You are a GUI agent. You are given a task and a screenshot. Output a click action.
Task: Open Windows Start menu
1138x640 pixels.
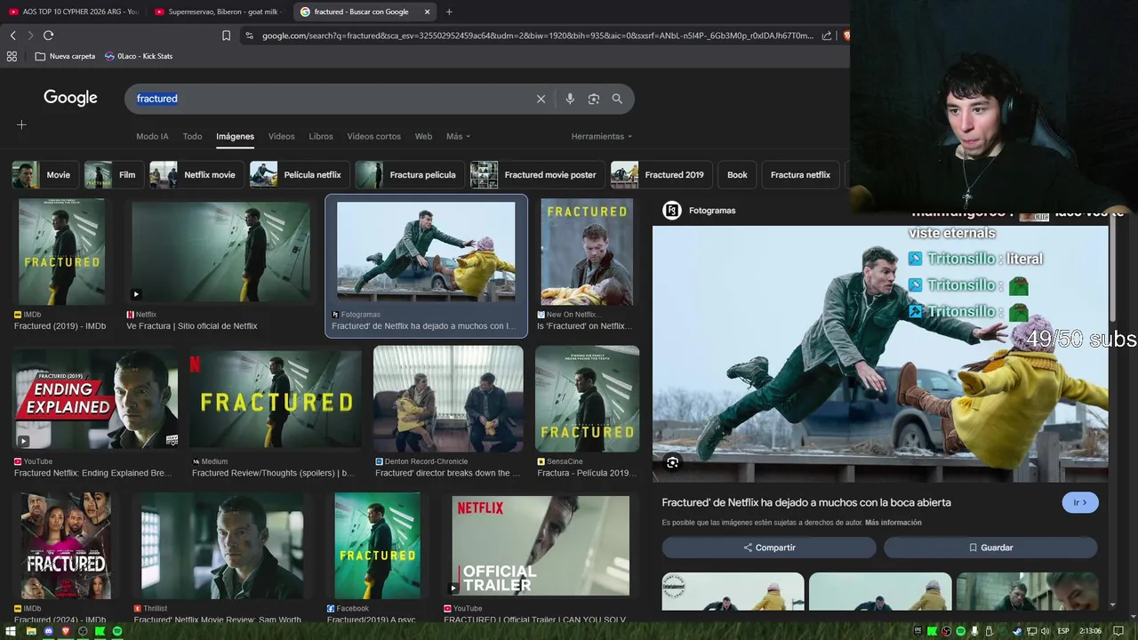pos(12,631)
